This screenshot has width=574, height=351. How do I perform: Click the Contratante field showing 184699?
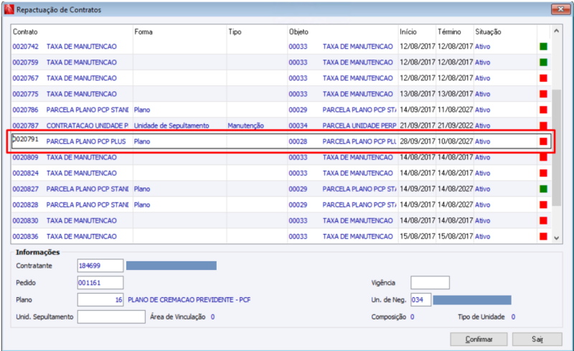(100, 266)
